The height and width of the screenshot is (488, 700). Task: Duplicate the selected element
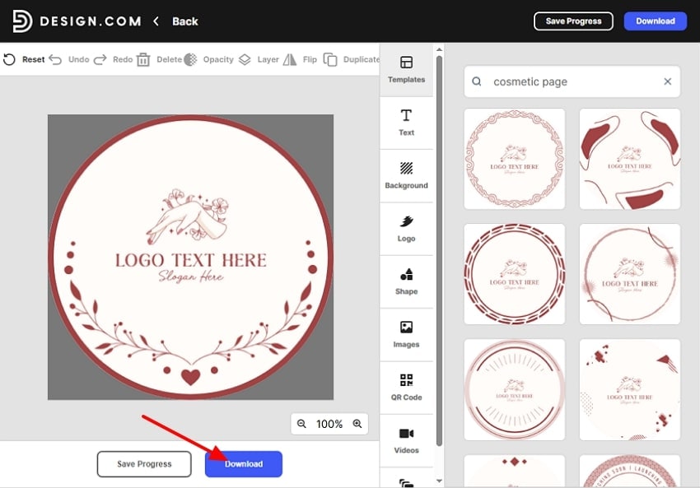tap(351, 59)
